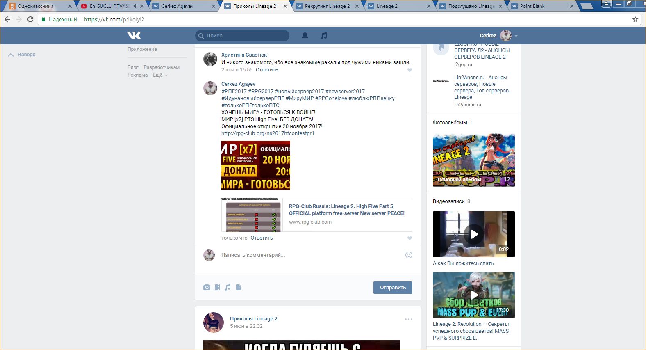Open post options three-dots menu
This screenshot has width=646, height=350.
click(409, 319)
